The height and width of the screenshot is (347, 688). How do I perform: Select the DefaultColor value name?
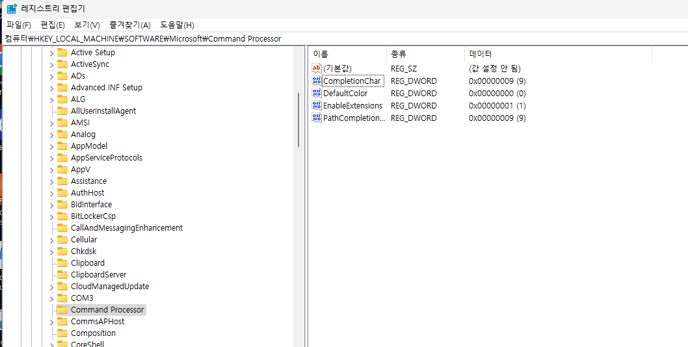pyautogui.click(x=345, y=94)
